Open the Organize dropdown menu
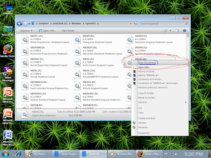The width and height of the screenshot is (211, 158). pos(26,30)
